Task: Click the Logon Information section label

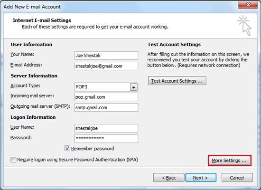Action: [33, 117]
